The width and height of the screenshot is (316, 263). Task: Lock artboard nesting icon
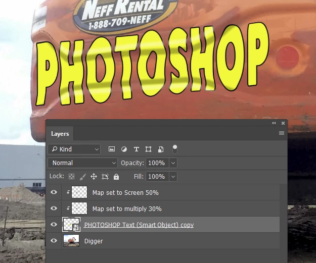105,177
